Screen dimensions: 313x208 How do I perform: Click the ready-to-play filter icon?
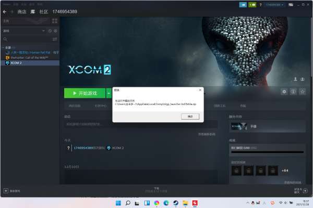[55, 31]
